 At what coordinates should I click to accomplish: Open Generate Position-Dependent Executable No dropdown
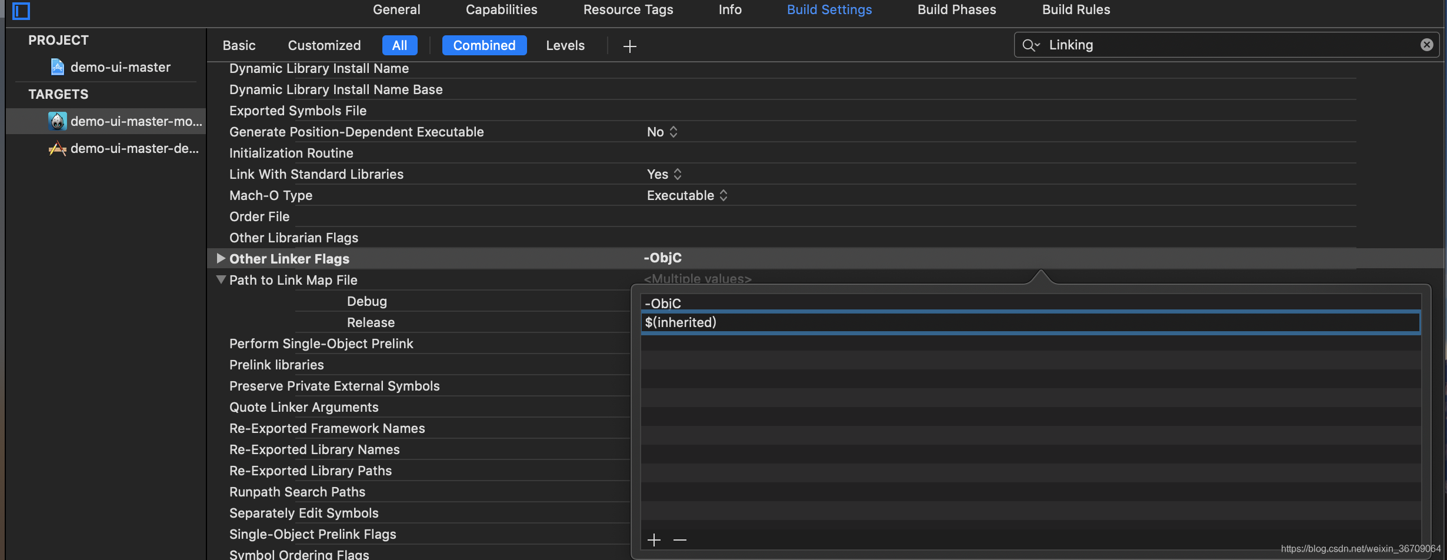coord(662,132)
